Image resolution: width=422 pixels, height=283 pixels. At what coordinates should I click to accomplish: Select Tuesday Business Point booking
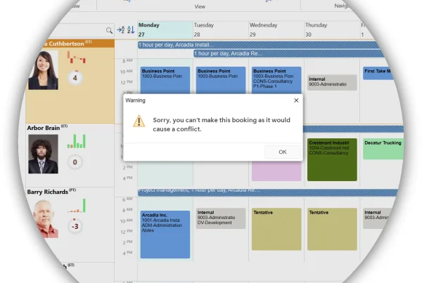(221, 80)
